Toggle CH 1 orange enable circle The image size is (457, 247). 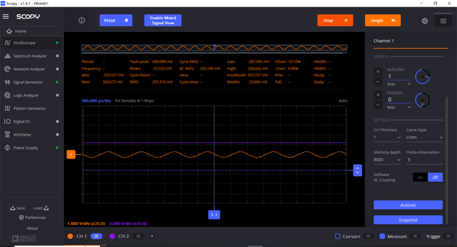pyautogui.click(x=70, y=236)
